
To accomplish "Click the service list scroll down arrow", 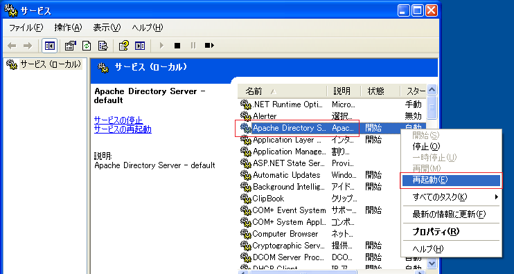I will click(432, 263).
